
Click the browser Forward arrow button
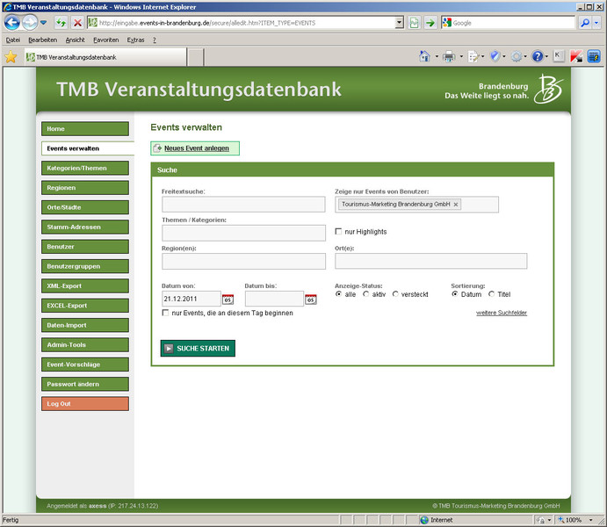point(30,23)
